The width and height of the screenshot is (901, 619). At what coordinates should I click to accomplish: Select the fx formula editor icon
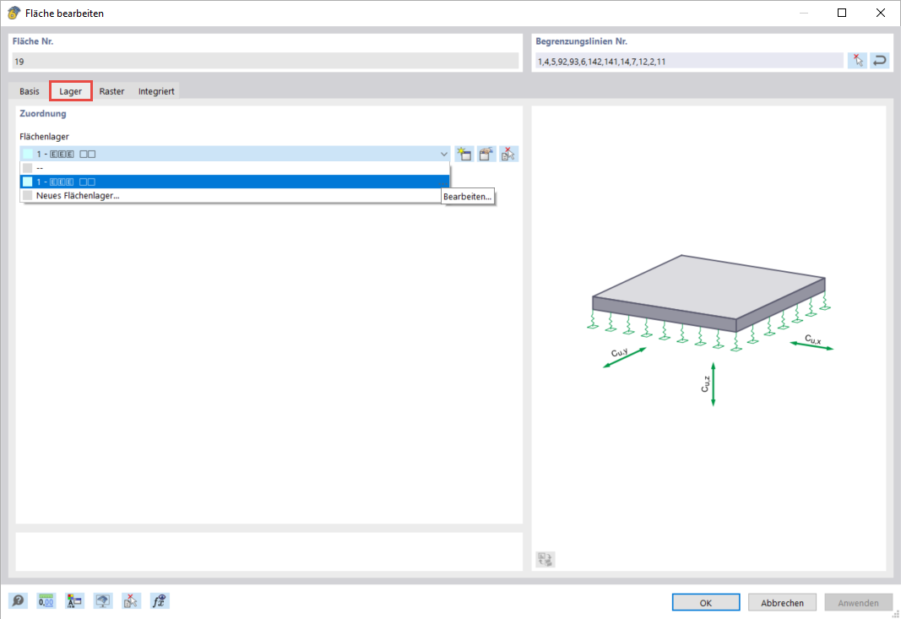[x=159, y=600]
